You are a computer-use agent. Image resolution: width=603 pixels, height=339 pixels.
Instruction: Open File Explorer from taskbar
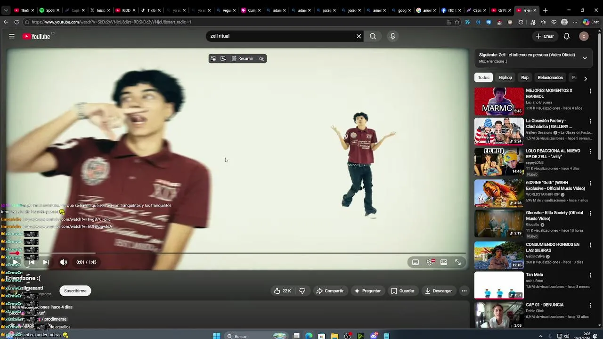tap(334, 336)
